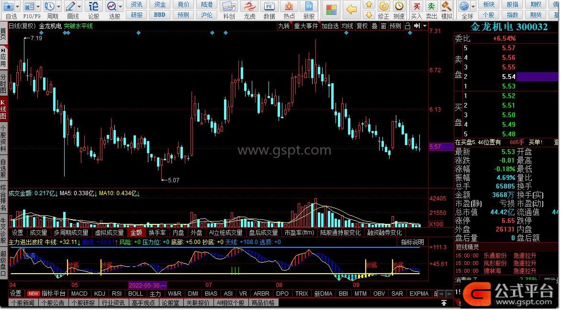Click the scroll-to-top arrow icon at bottom

pos(444,303)
